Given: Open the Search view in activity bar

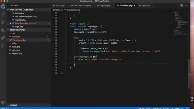Looking at the screenshot, I should coord(3,14).
